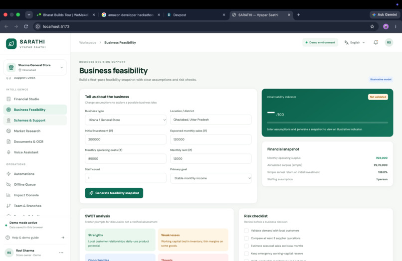Click the Offline Queue cloud icon
Viewport: 402px width, 261px height.
[x=8, y=184]
